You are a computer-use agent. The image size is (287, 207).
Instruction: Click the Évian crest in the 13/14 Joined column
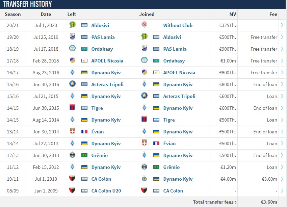point(144,143)
